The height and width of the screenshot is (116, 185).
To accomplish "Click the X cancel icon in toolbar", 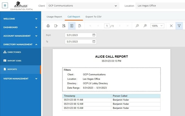I will (171, 26).
